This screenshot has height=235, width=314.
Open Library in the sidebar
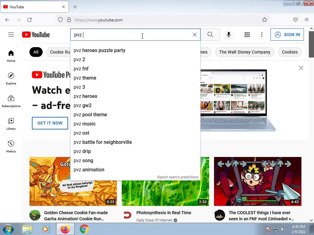11,124
